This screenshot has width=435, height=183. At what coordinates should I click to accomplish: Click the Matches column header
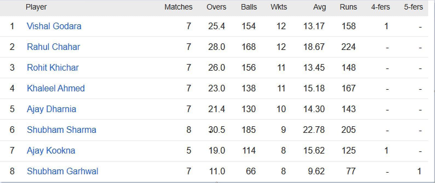point(178,7)
